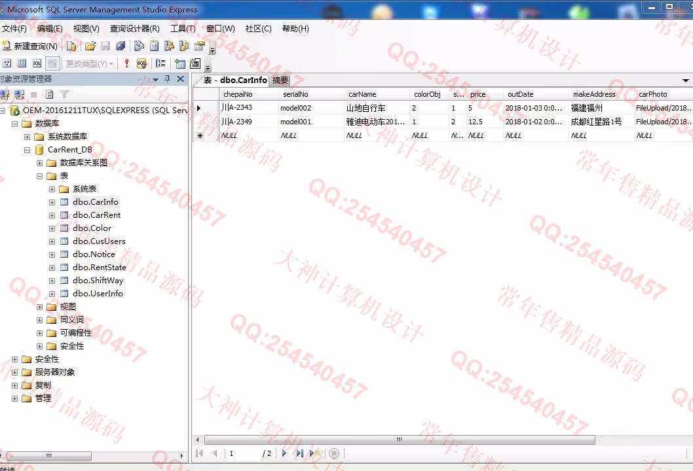Expand the 系统数据库 folder
The height and width of the screenshot is (471, 693).
[27, 137]
